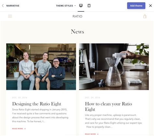Open the glass carafe cleaning photo

click(114, 67)
